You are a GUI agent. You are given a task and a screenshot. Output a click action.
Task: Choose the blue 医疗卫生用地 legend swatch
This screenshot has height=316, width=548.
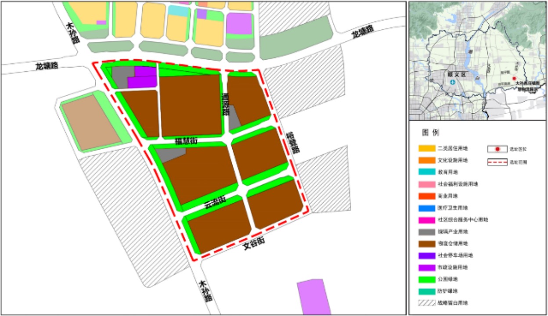(427, 208)
